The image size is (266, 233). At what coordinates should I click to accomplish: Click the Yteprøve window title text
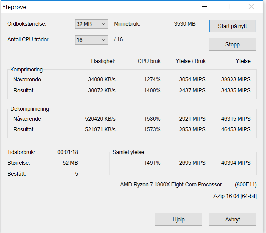click(14, 7)
